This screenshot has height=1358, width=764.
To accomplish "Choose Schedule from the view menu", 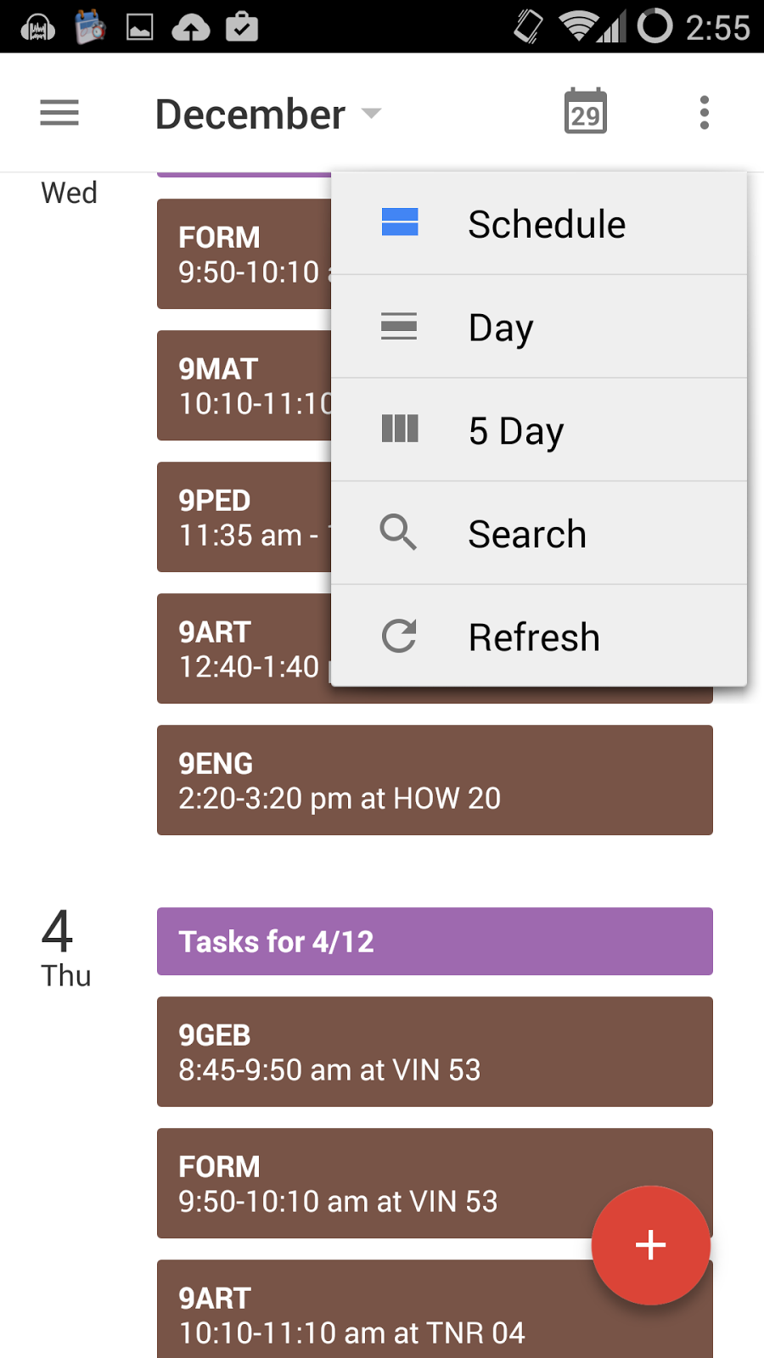I will point(539,224).
